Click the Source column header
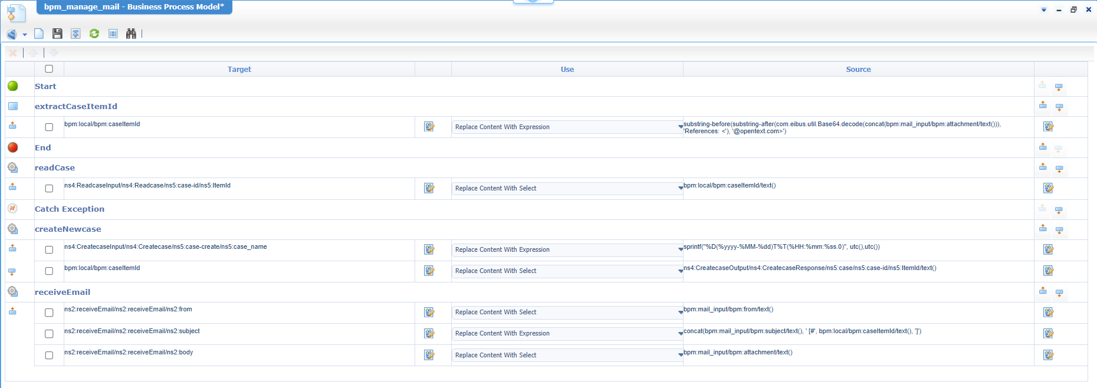 pyautogui.click(x=858, y=69)
